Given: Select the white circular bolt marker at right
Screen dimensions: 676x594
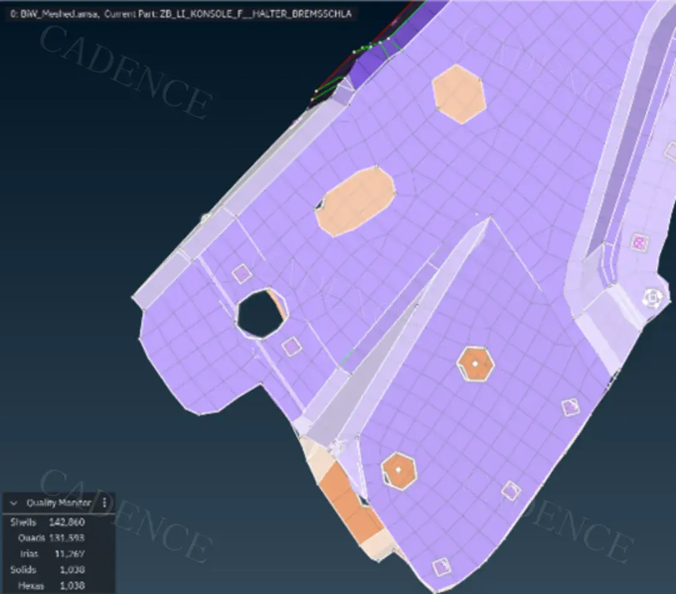Looking at the screenshot, I should [x=653, y=298].
